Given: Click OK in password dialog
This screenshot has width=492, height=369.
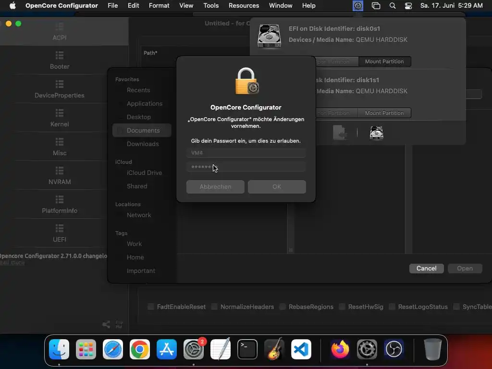Looking at the screenshot, I should [x=277, y=187].
